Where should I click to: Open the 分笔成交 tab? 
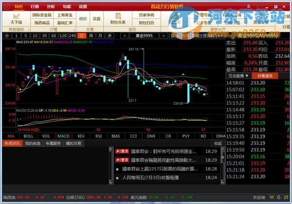pyautogui.click(x=265, y=76)
